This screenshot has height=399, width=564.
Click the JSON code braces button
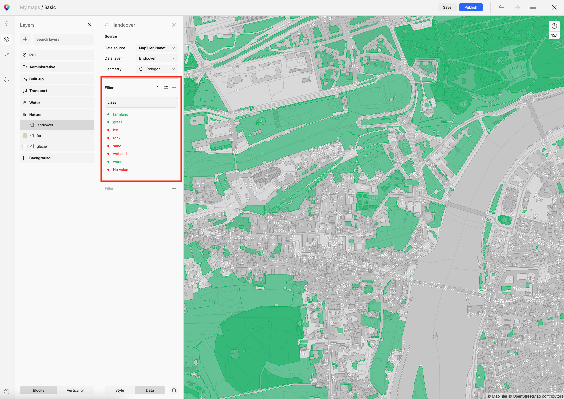(x=174, y=390)
